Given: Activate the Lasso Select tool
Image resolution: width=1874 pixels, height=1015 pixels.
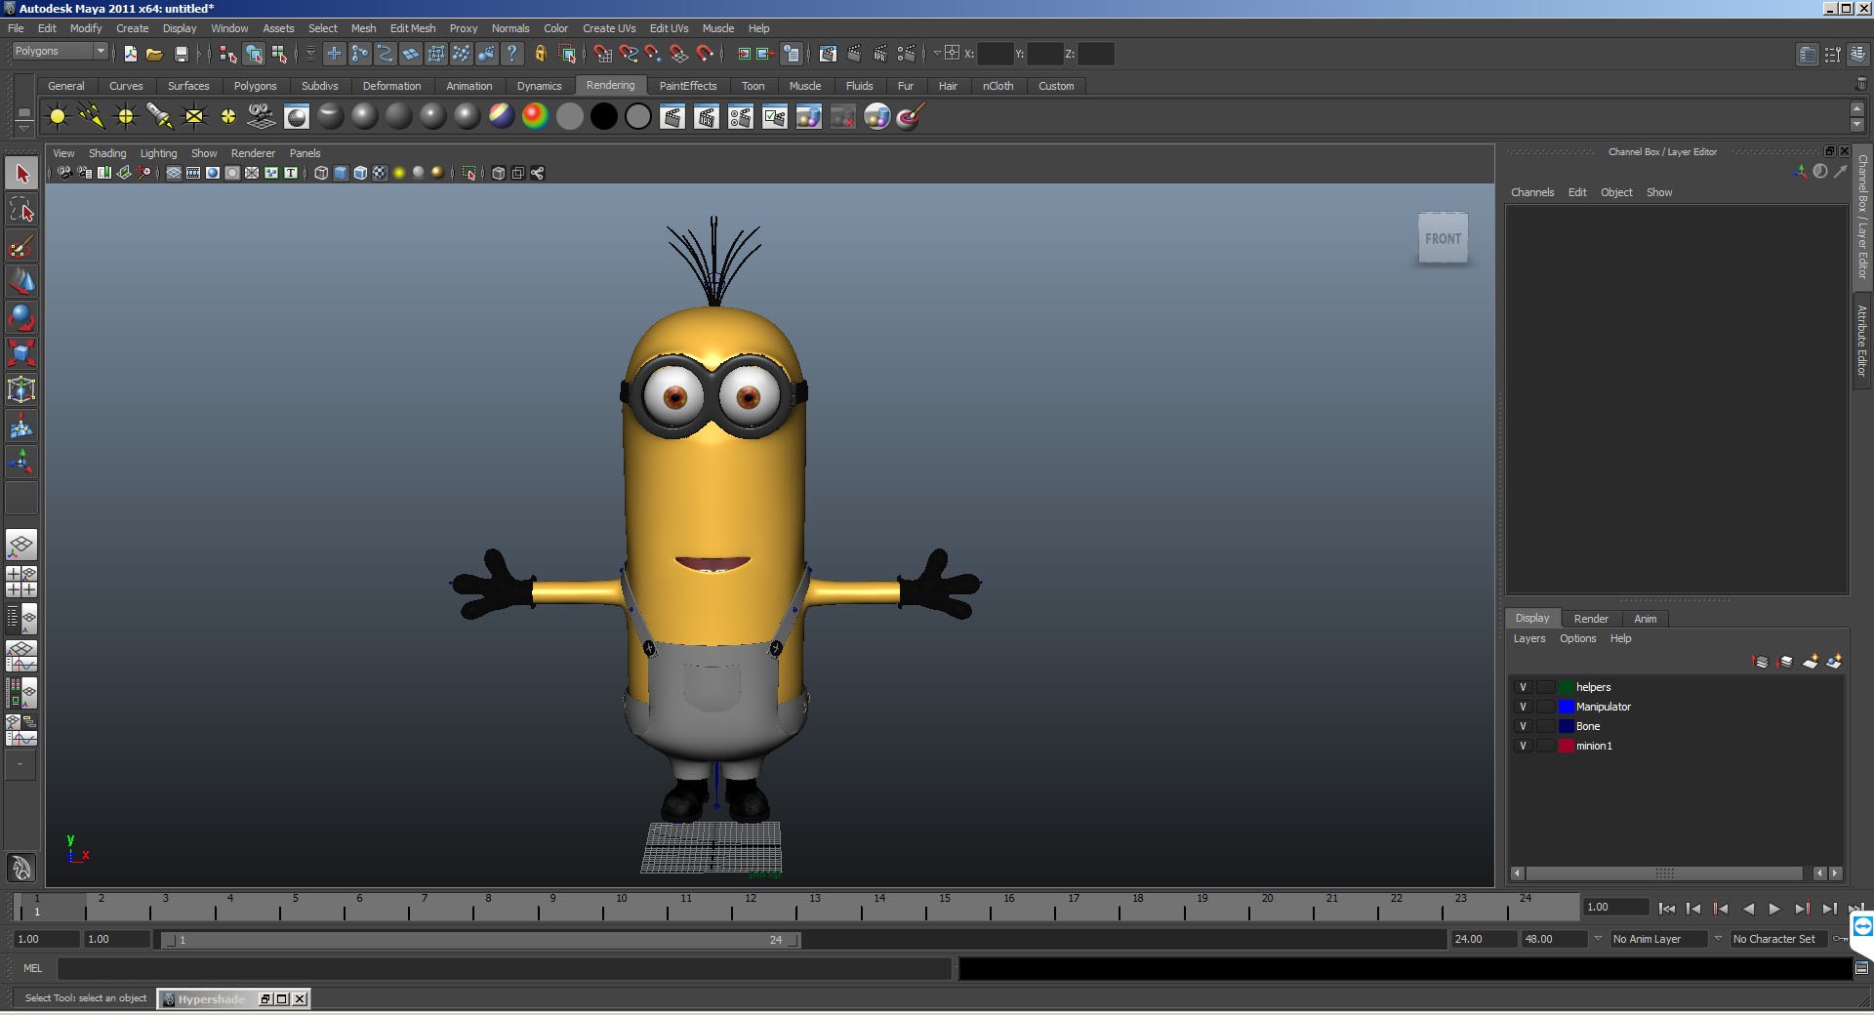Looking at the screenshot, I should [21, 210].
